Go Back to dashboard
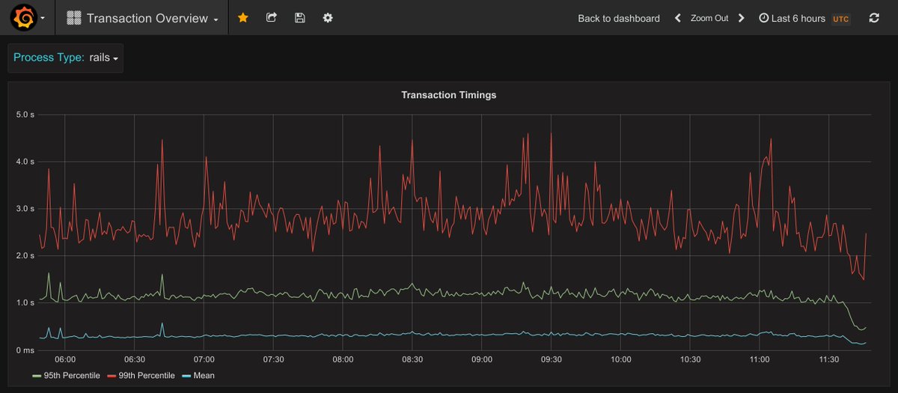Screen dimensions: 898x393 point(619,18)
